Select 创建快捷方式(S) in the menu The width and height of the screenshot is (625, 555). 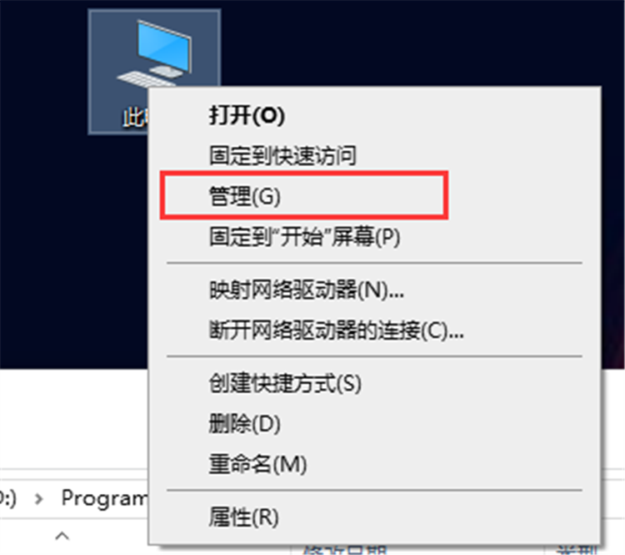click(x=285, y=384)
